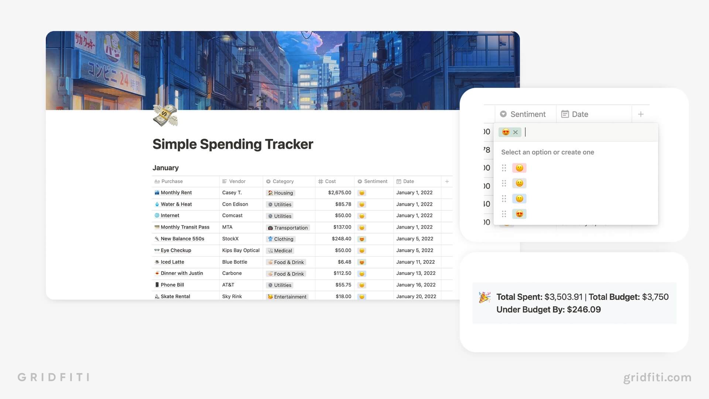This screenshot has width=709, height=399.
Task: Click the Housing category tag icon
Action: [x=270, y=192]
